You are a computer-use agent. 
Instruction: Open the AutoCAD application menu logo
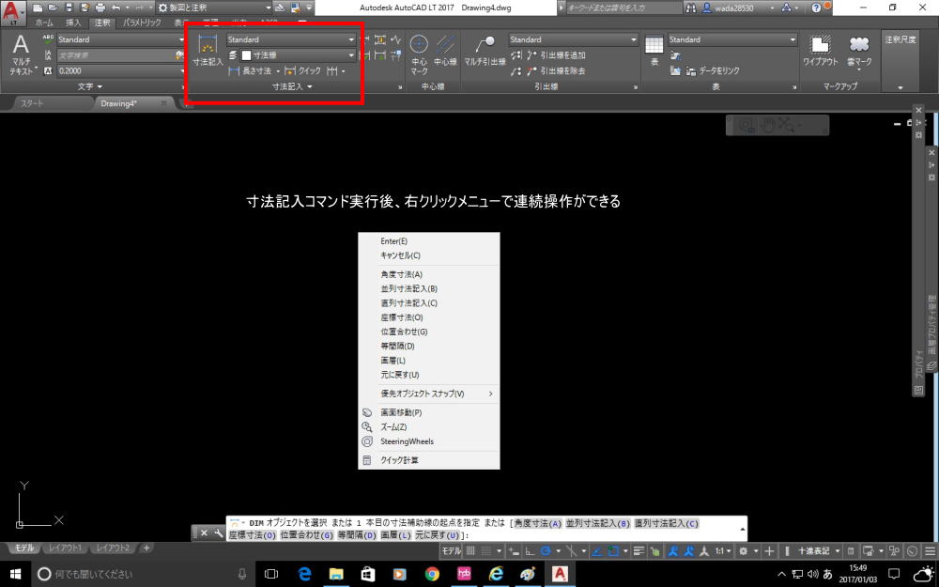point(13,13)
